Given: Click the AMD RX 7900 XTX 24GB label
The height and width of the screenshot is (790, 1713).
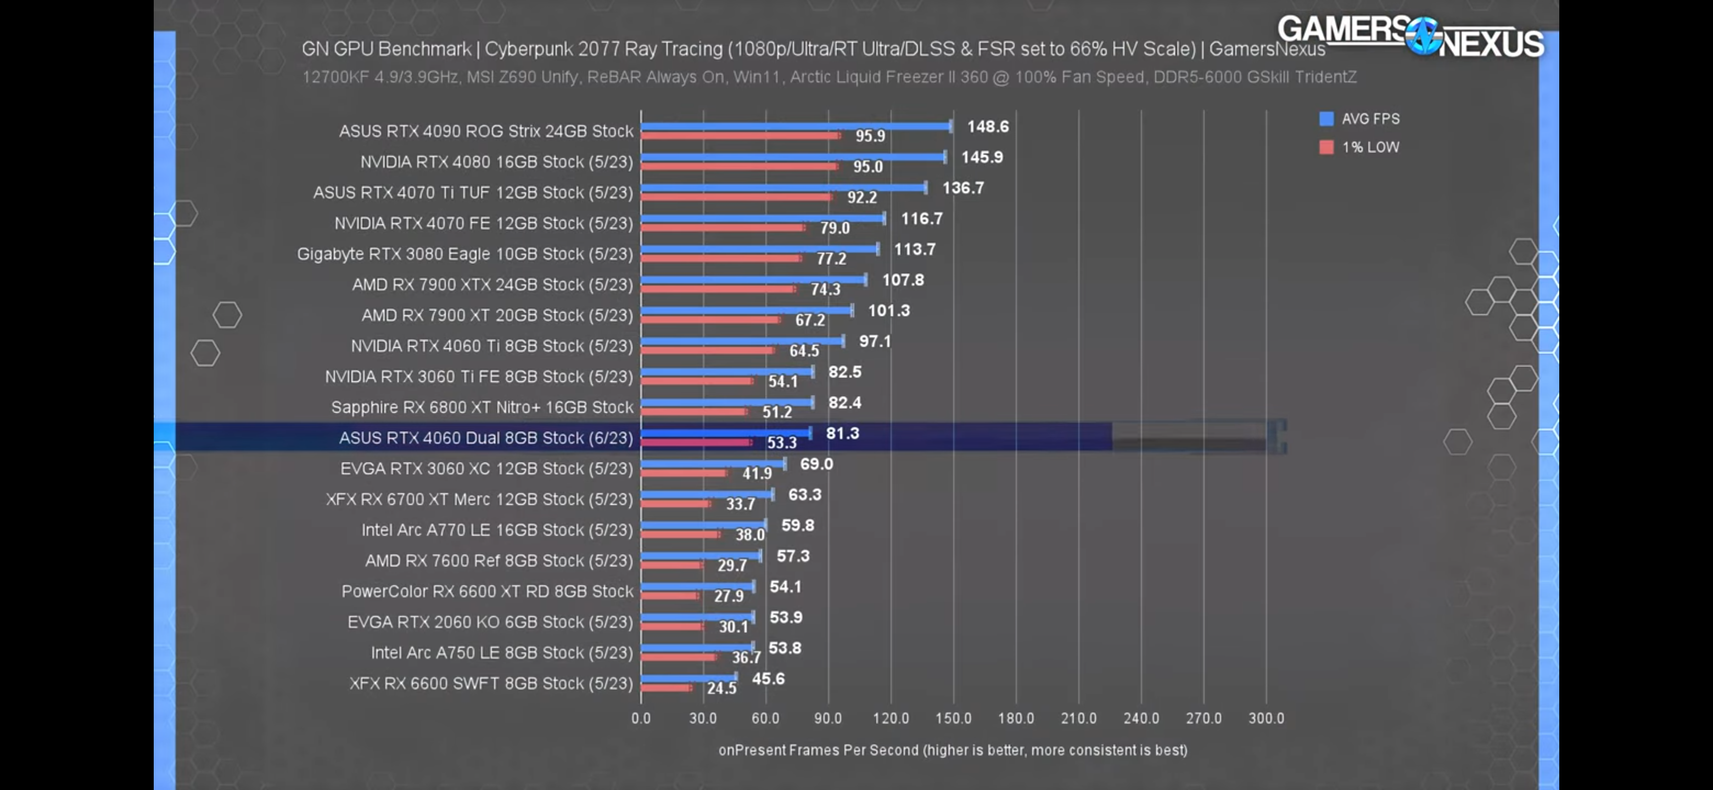Looking at the screenshot, I should click(x=492, y=284).
